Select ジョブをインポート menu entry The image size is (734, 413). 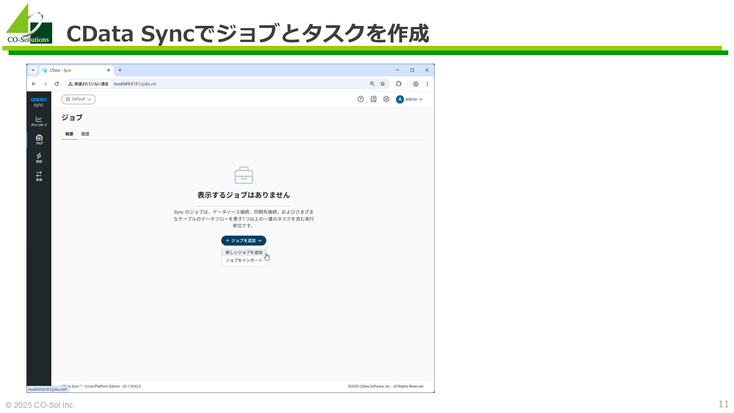point(244,260)
